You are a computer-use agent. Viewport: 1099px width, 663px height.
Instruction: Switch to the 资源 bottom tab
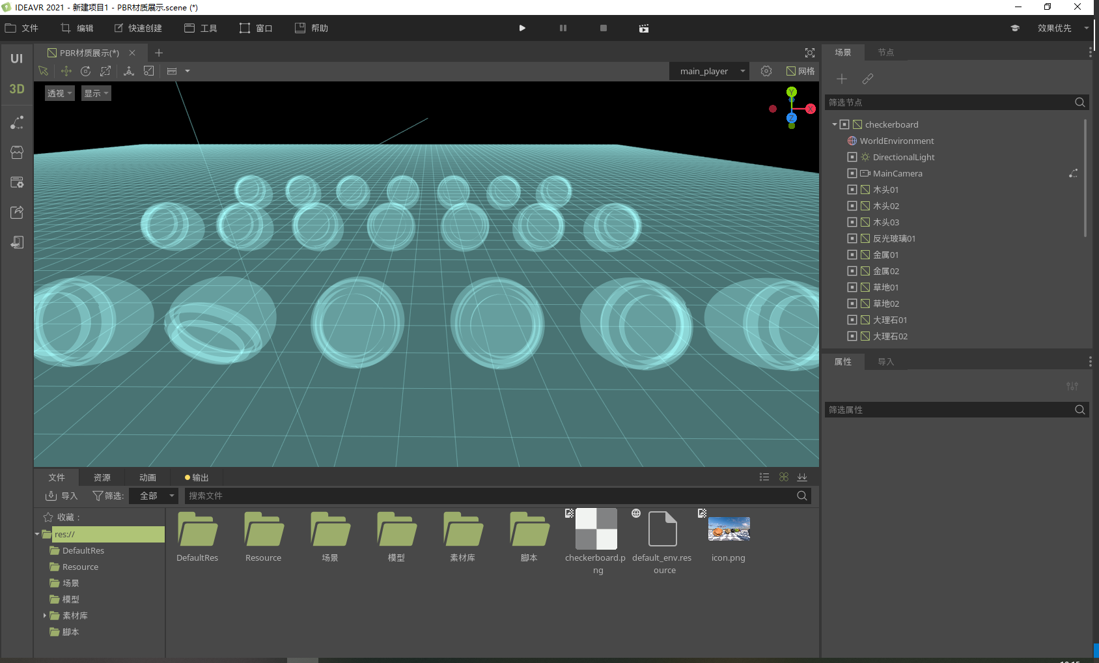(x=102, y=477)
